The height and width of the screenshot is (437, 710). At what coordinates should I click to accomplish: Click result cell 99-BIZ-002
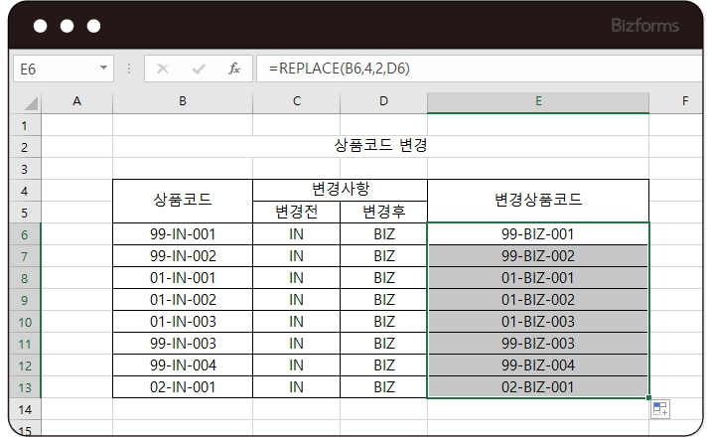click(538, 256)
